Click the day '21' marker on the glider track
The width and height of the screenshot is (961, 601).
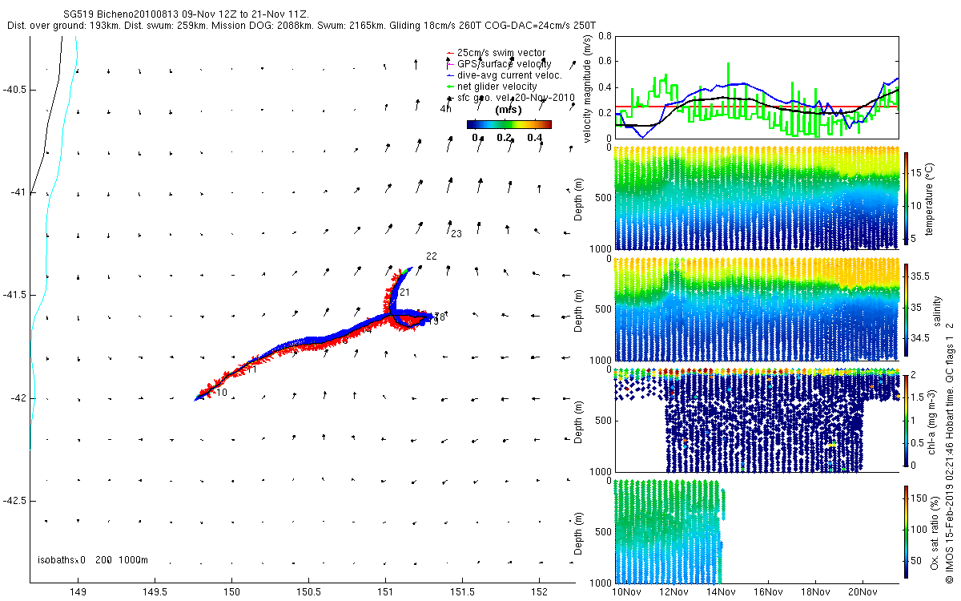click(x=404, y=292)
